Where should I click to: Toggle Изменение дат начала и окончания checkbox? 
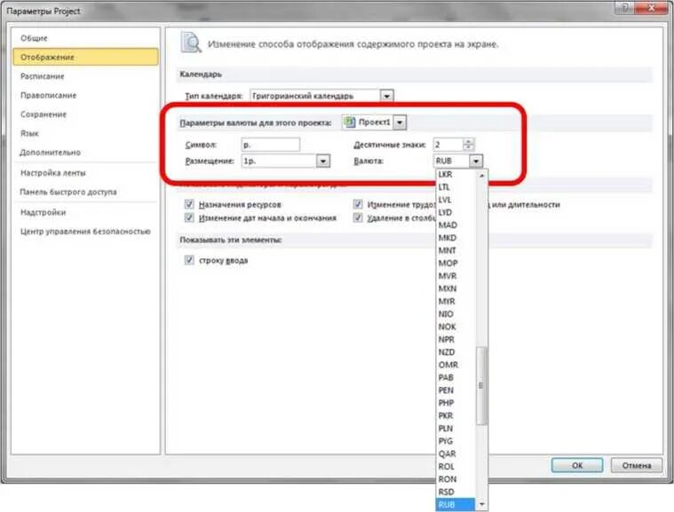tap(189, 217)
